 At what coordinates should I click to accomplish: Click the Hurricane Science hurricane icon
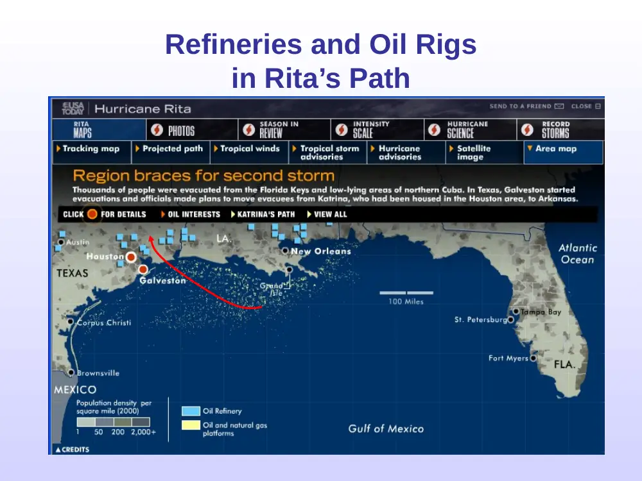click(x=435, y=130)
